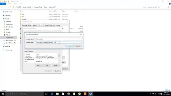Click the Variable name input field
Screen dimensions: 171x96
[59, 39]
